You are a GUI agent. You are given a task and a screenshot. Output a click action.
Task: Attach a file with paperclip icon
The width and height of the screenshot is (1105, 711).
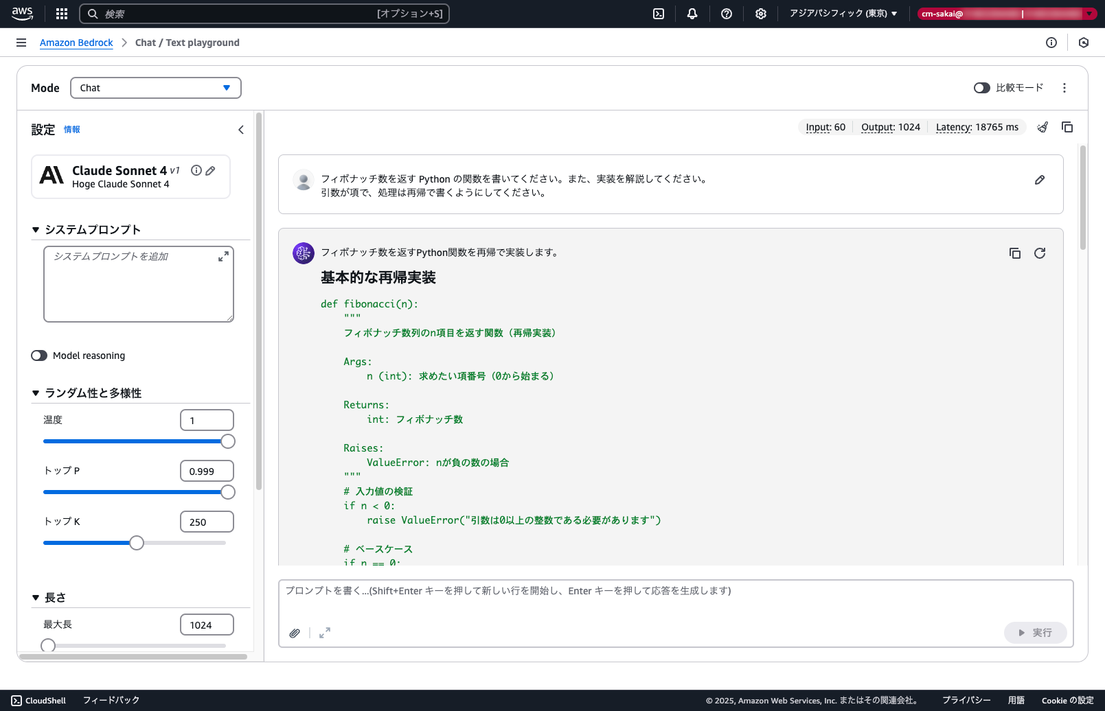point(295,633)
